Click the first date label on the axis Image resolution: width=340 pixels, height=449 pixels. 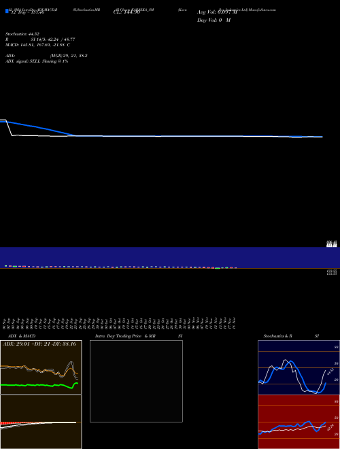pos(4,323)
